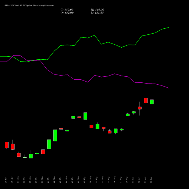The image size is (189, 189).
Task: Select the green candlestick for 19 May
Action: [85, 116]
